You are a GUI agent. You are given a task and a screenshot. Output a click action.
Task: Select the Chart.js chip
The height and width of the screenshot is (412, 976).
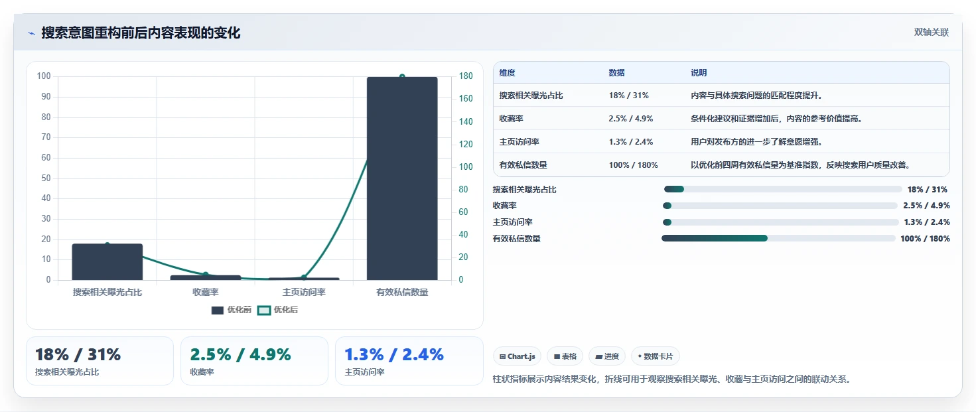pyautogui.click(x=518, y=356)
